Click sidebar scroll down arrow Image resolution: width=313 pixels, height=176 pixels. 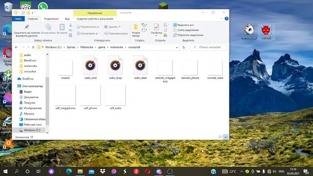[x=47, y=132]
